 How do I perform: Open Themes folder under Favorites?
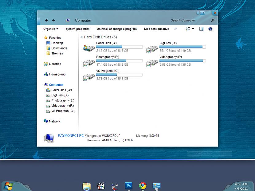pyautogui.click(x=57, y=53)
